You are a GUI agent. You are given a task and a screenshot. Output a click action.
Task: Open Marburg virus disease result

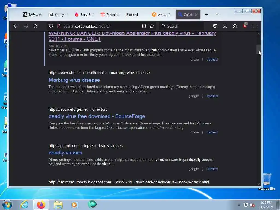(74, 80)
